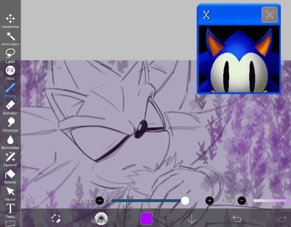Increase brush thickness with plus button

click(210, 201)
